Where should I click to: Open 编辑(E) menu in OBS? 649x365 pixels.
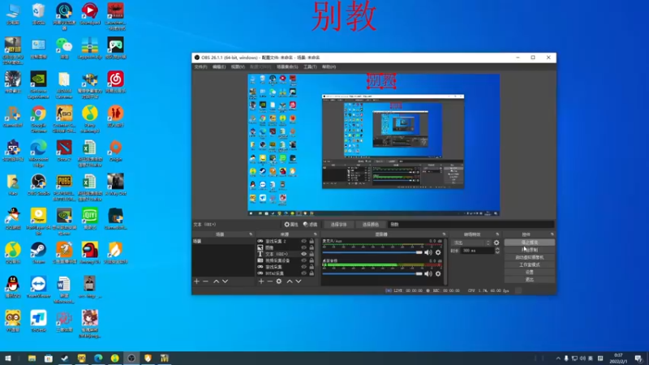coord(219,67)
